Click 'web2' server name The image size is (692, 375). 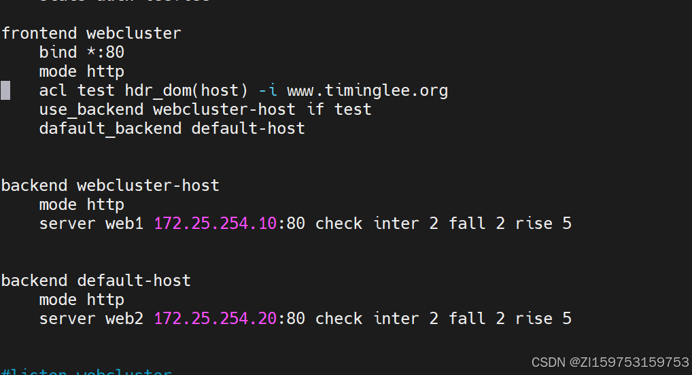click(124, 319)
